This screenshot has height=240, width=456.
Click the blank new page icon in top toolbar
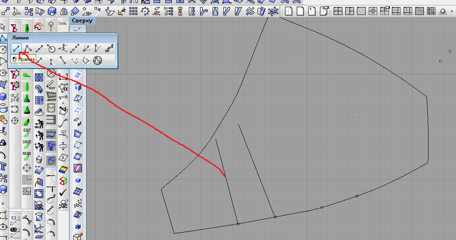click(300, 11)
